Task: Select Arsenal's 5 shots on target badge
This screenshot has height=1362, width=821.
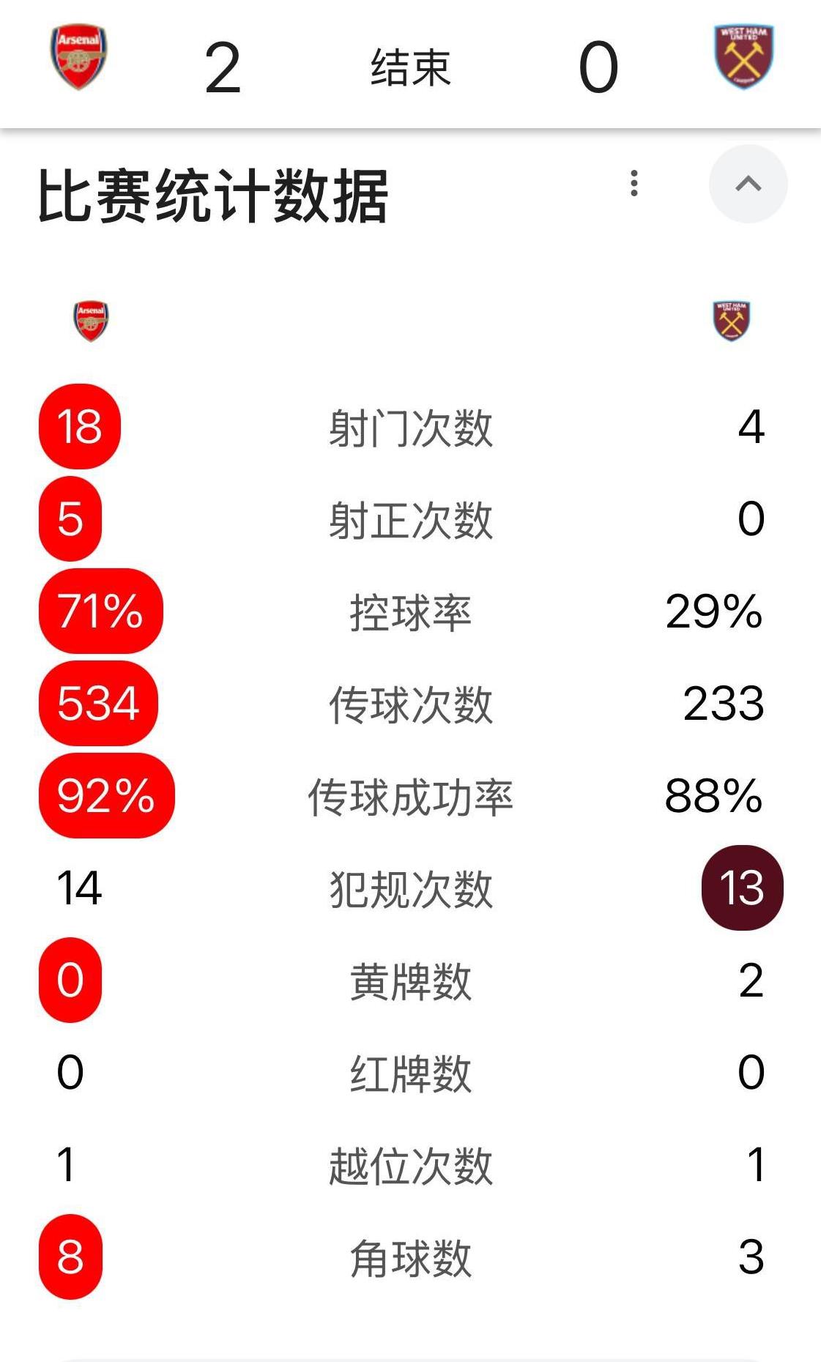Action: tap(70, 518)
